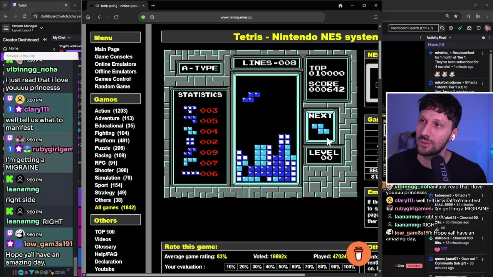This screenshot has width=493, height=277.
Task: Open Main Page in the retrogames menu
Action: pyautogui.click(x=107, y=49)
